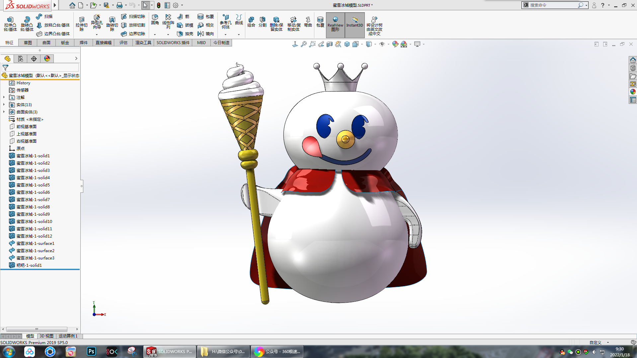Screen dimensions: 637x358
Task: Toggle RealView图形 graphics
Action: (335, 25)
